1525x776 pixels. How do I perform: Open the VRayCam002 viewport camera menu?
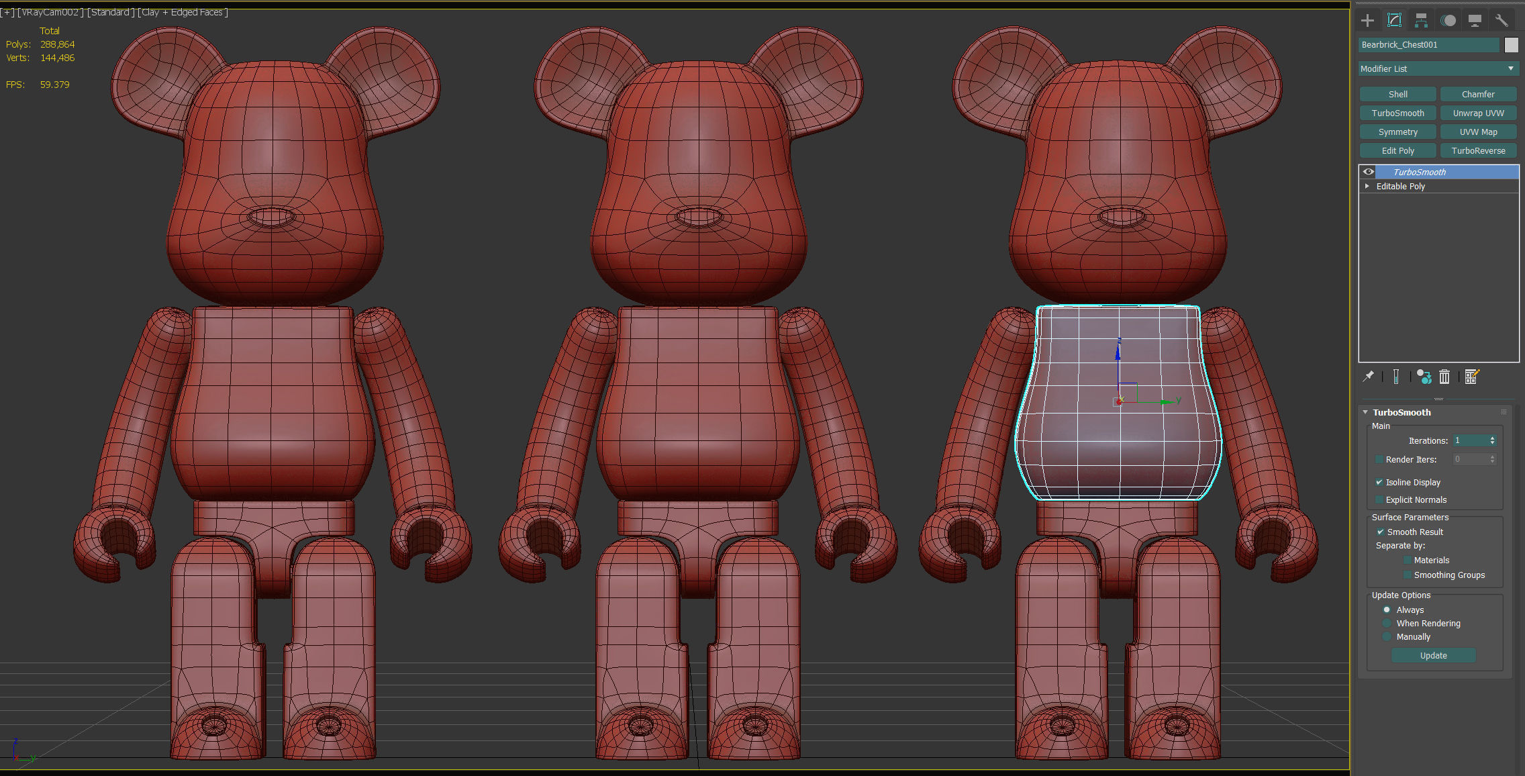click(x=50, y=12)
